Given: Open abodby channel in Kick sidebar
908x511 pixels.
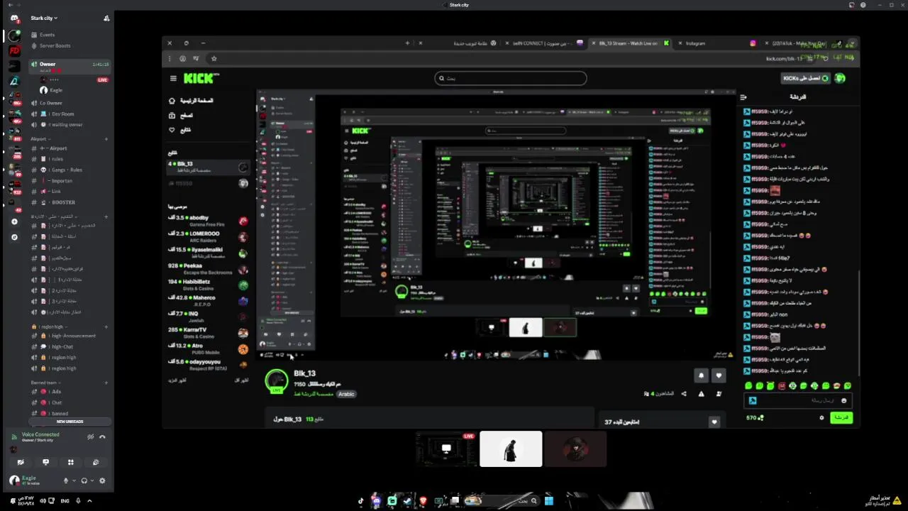Looking at the screenshot, I should tap(207, 221).
